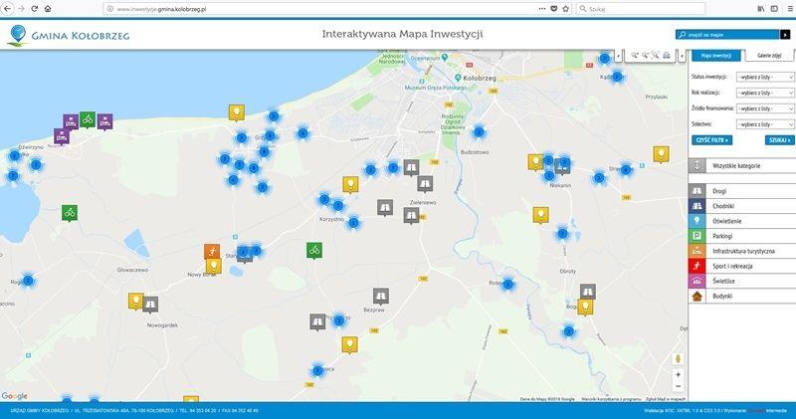
Task: Switch to the Mapa inwestycji tab
Action: coord(715,56)
